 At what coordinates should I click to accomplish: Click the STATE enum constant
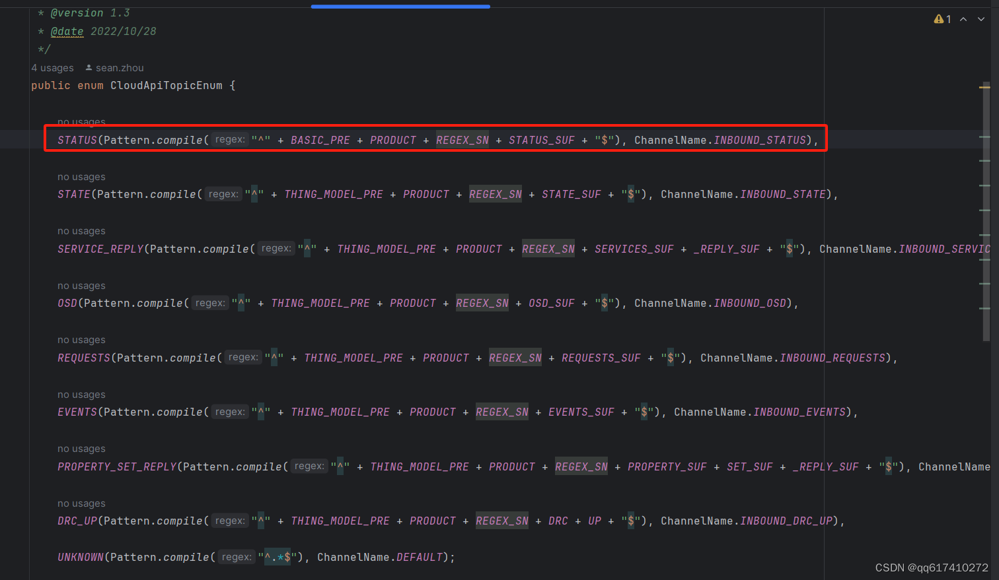point(73,195)
